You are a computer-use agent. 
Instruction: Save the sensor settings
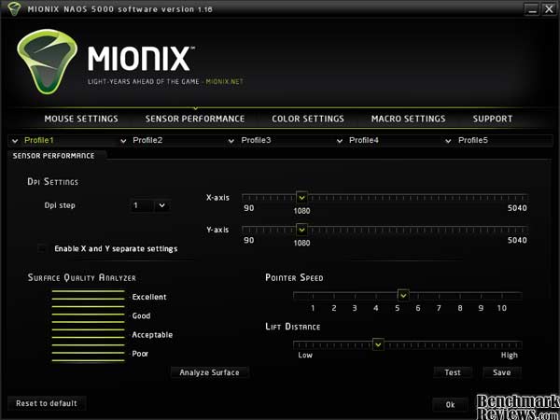click(502, 372)
